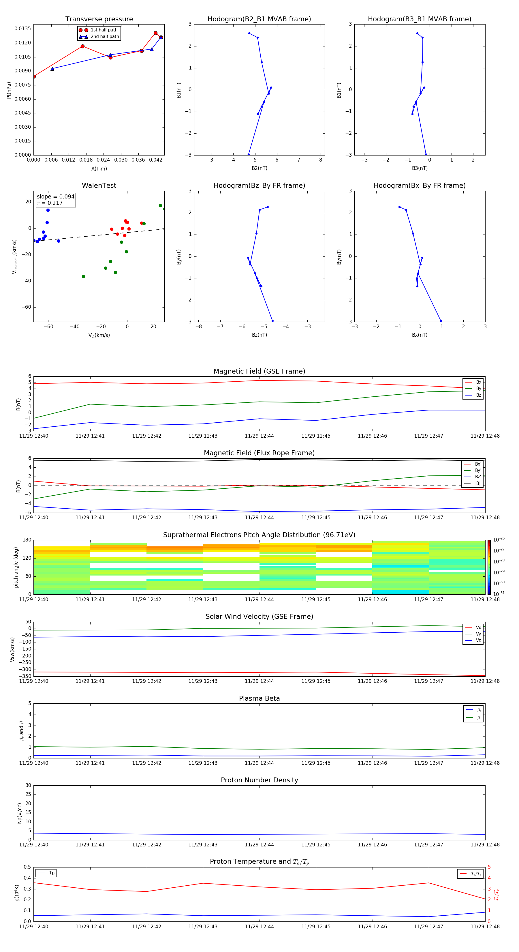Click the 'Hodogram(Bx_By FR frame)' title

(420, 185)
